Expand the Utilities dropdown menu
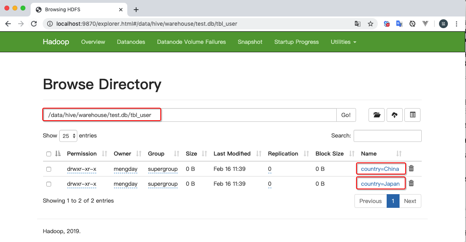Screen dimensions: 466x242 (x=344, y=42)
